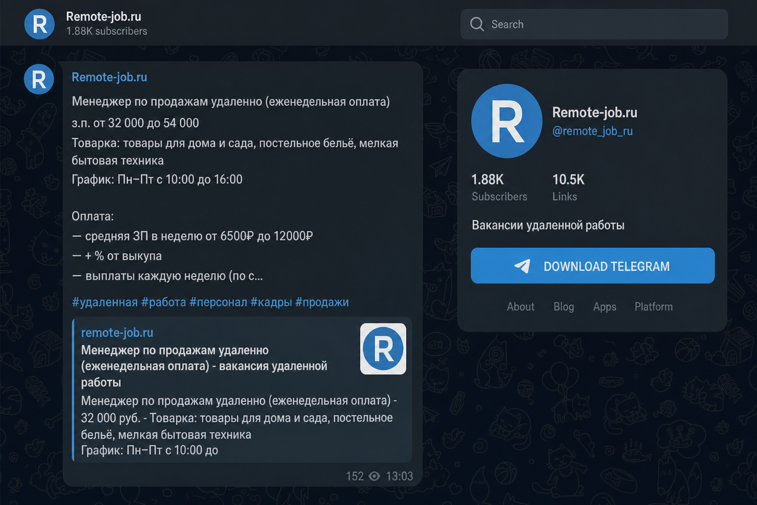Open the Apps footer link

click(x=605, y=307)
